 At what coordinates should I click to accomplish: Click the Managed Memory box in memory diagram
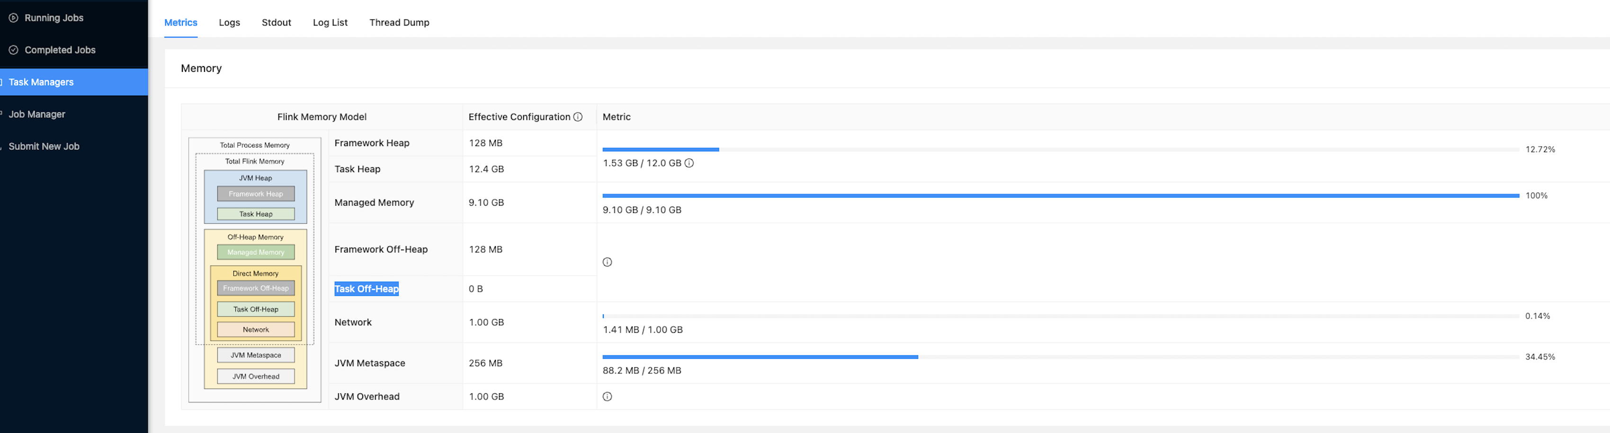[256, 253]
